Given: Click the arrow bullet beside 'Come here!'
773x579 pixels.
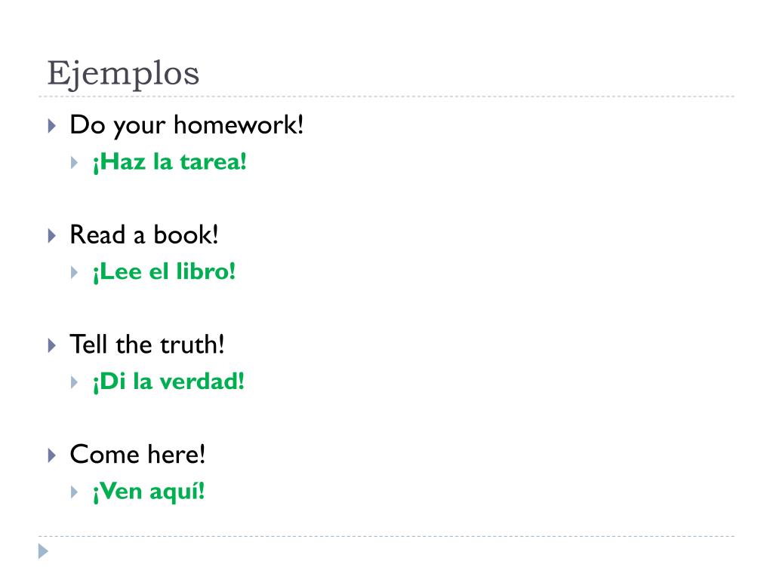Looking at the screenshot, I should point(52,455).
